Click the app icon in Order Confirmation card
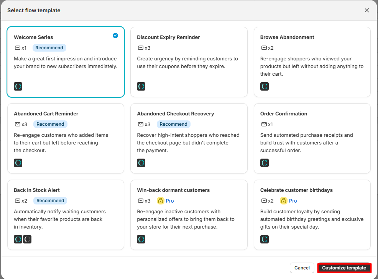The height and width of the screenshot is (279, 378). click(265, 163)
